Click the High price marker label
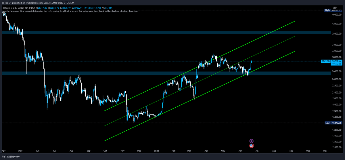Viewport: 345px width, 160px height. click(327, 10)
